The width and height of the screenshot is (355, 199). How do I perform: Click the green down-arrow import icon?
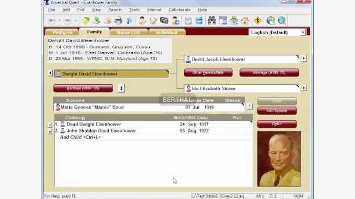tap(97, 20)
